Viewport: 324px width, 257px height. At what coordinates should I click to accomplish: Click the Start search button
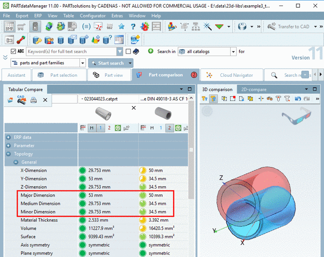pyautogui.click(x=108, y=63)
